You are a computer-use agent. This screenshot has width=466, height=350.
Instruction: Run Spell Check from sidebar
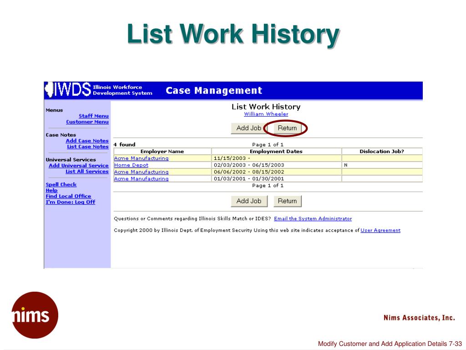tap(61, 185)
